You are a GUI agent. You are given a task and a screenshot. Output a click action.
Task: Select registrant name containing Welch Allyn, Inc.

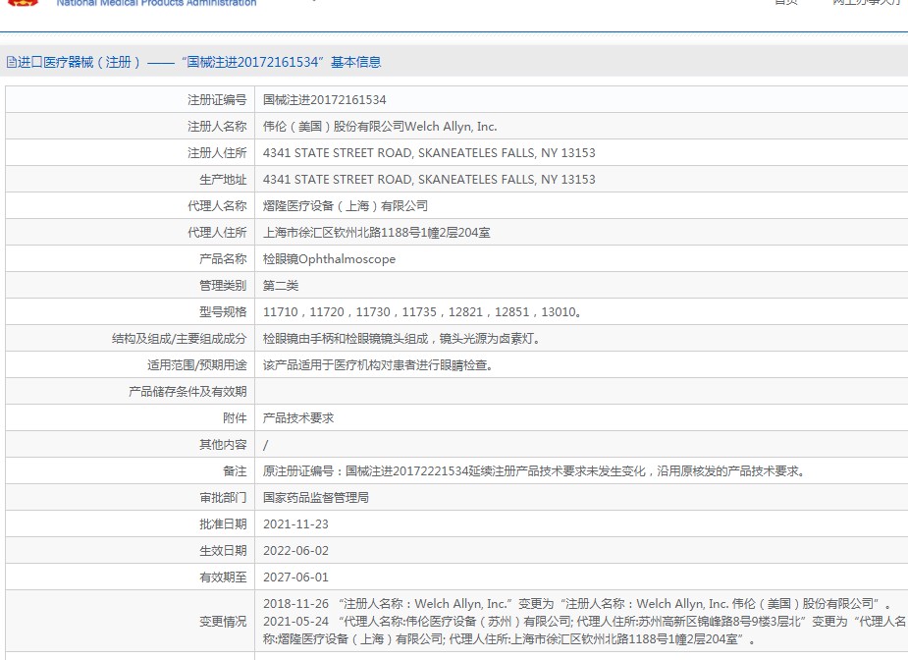pos(380,127)
